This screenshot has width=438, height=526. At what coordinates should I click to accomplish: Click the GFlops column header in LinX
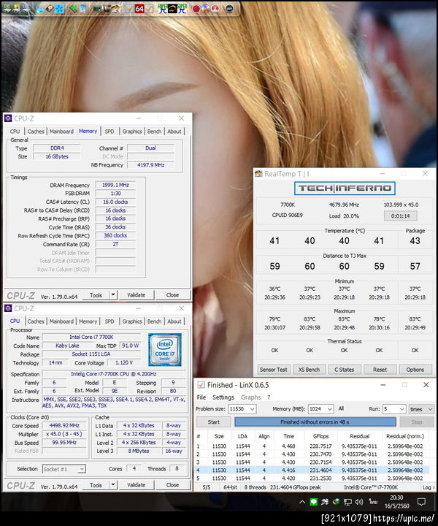tap(320, 436)
